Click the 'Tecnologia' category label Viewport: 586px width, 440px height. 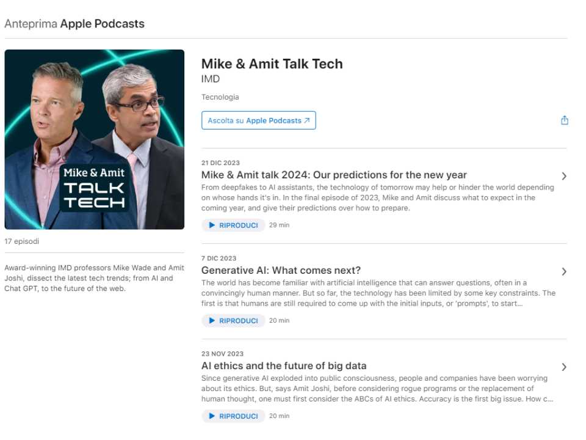click(x=220, y=97)
